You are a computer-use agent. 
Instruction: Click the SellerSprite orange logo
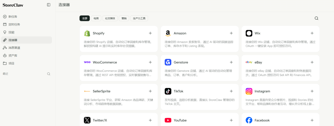pyautogui.click(x=87, y=91)
